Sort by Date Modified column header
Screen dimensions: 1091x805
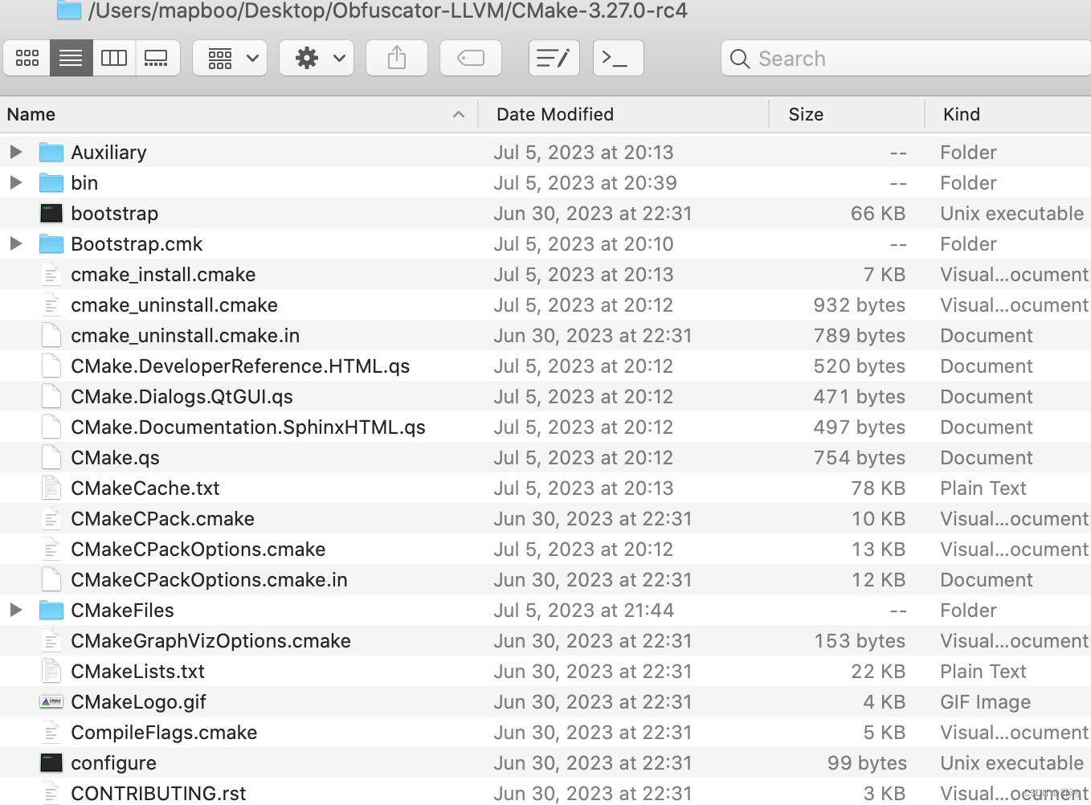(624, 114)
